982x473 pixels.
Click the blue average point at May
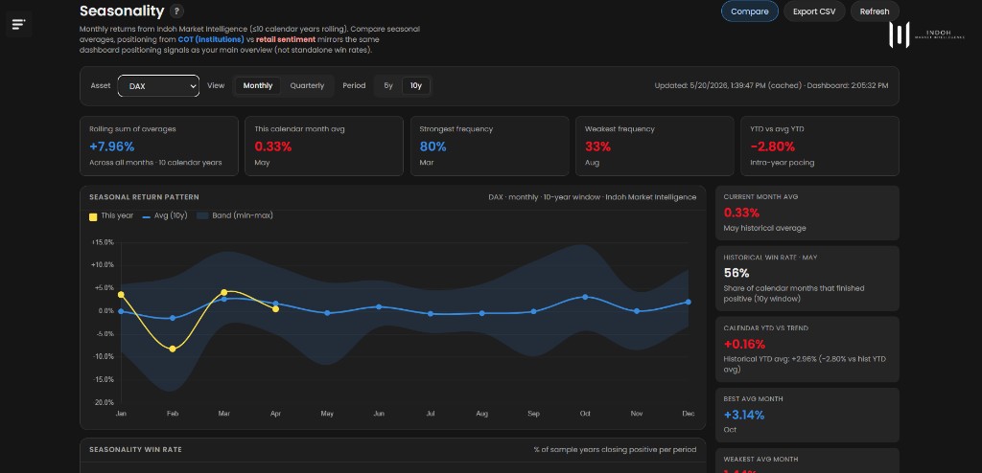[327, 313]
